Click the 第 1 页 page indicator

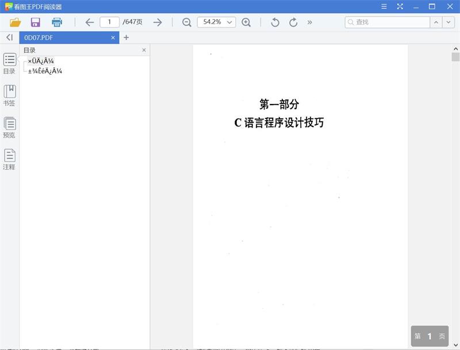click(x=430, y=336)
